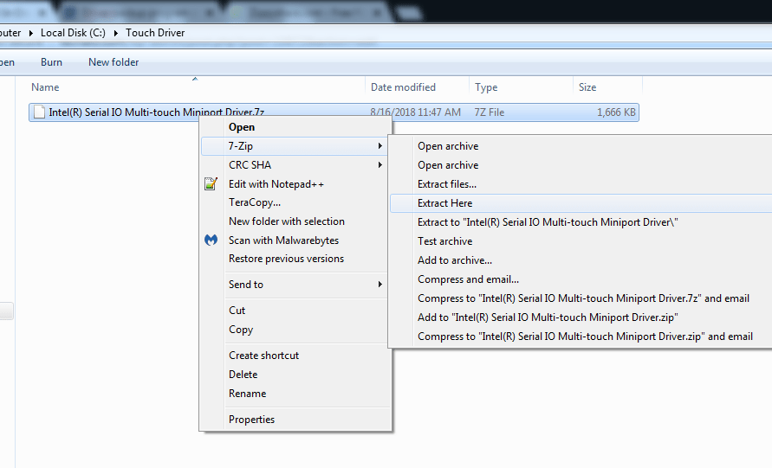
Task: Open breadcrumb arrow before Local Disk (C:)
Action: pos(30,33)
